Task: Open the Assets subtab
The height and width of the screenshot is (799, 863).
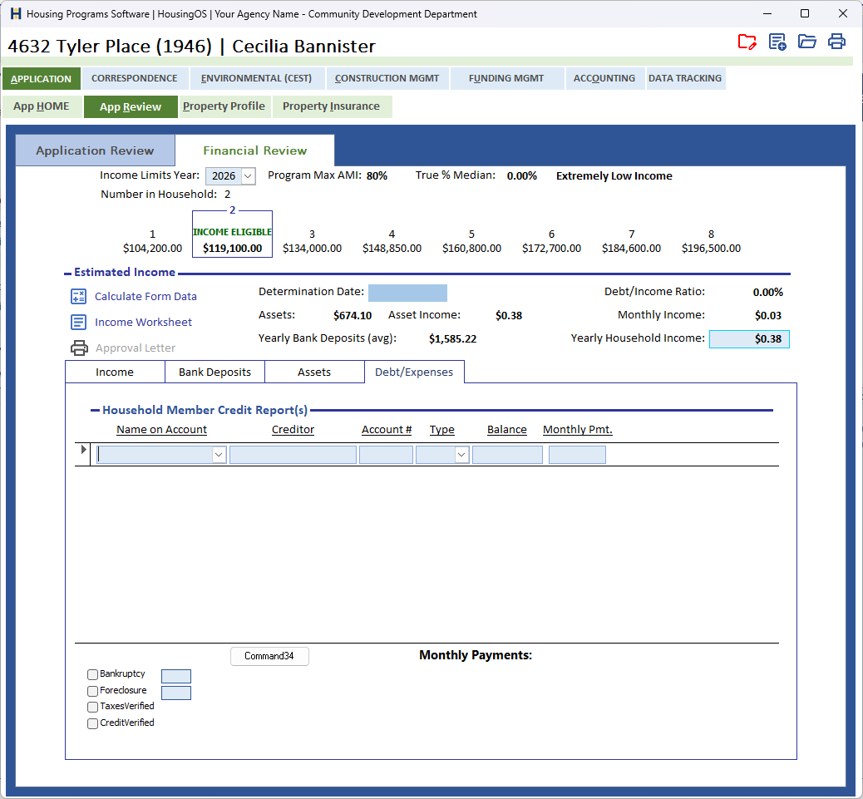Action: [x=314, y=372]
